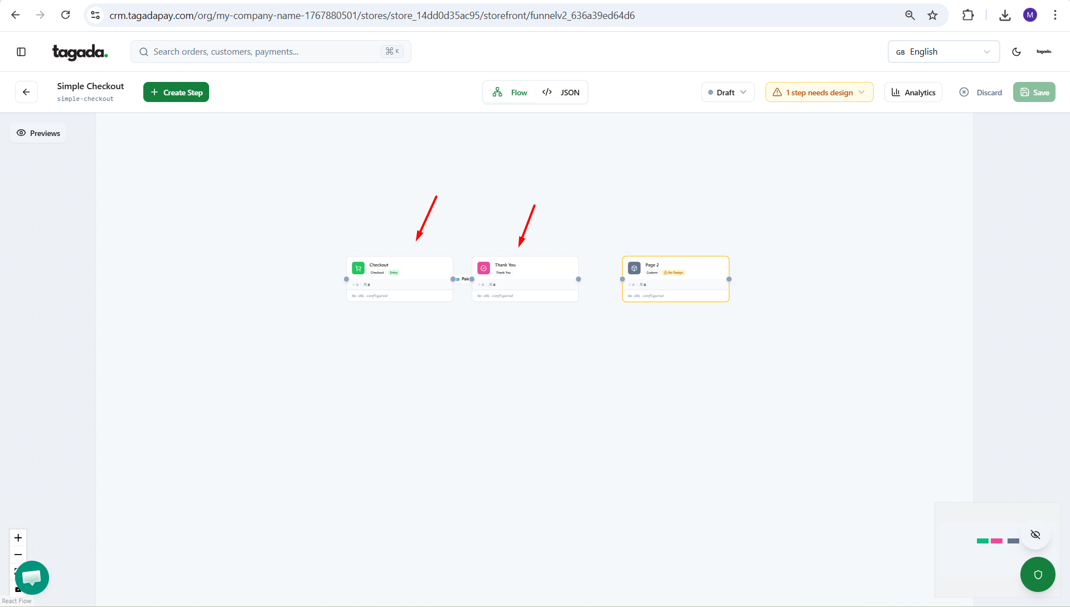Click the green shield floating button
1070x607 pixels.
pyautogui.click(x=1037, y=574)
